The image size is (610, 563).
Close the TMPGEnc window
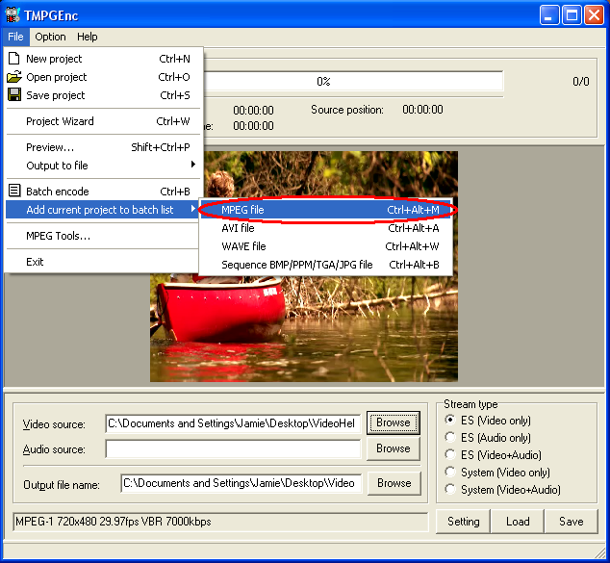[594, 15]
